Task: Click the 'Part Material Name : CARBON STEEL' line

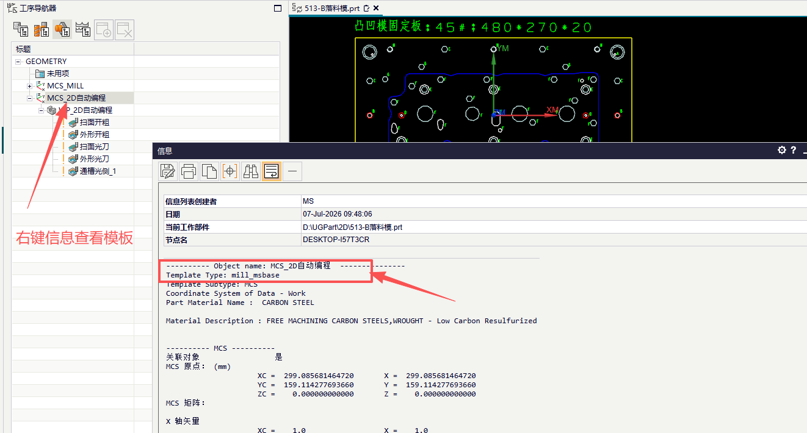Action: pyautogui.click(x=240, y=302)
